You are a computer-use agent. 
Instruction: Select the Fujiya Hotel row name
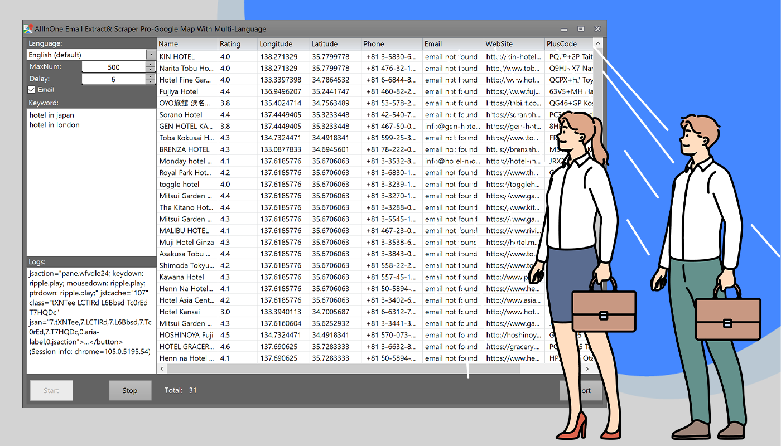(179, 91)
